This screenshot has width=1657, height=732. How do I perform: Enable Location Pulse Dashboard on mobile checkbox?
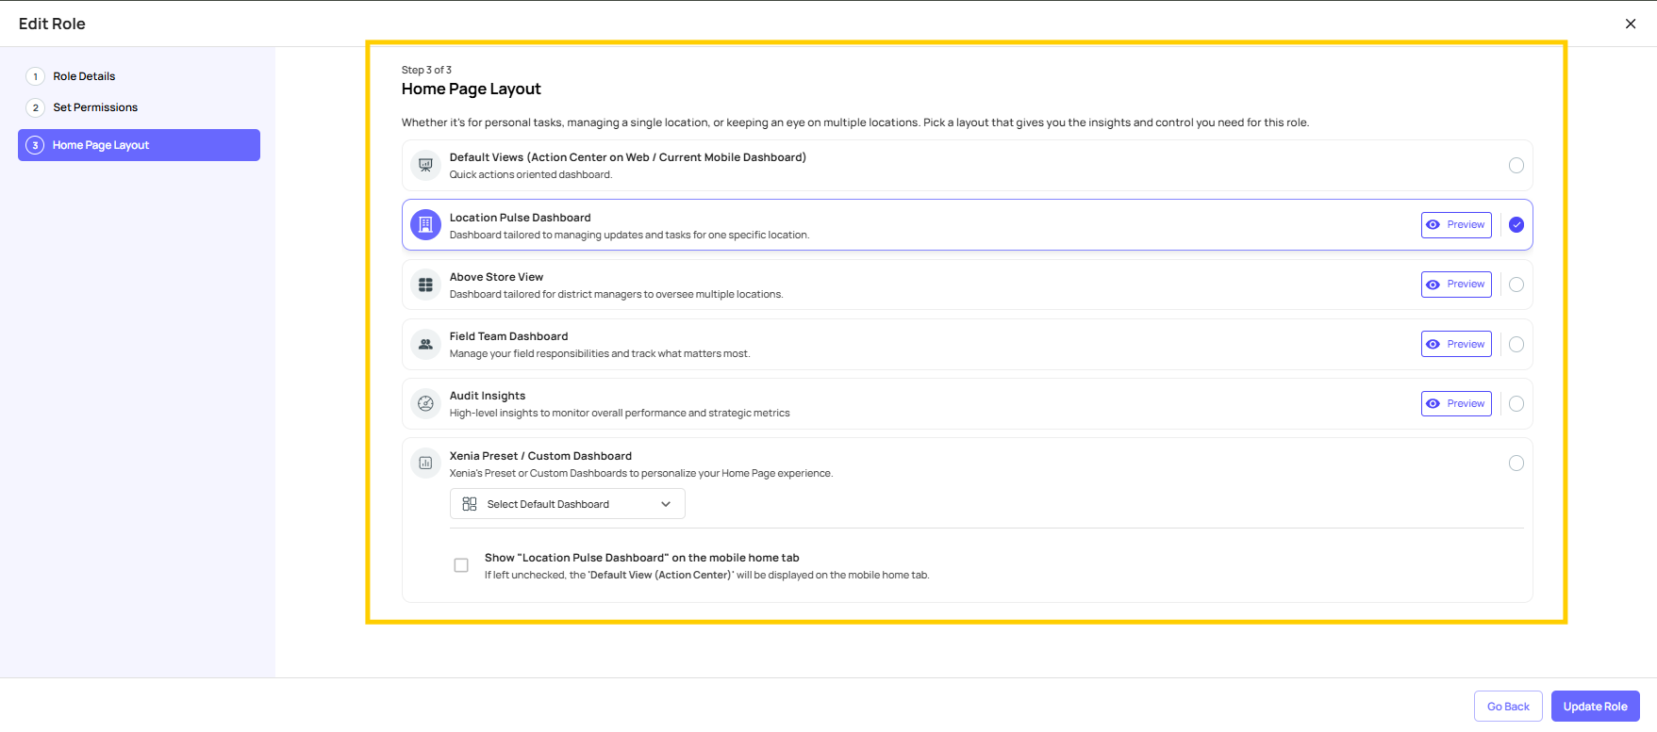tap(461, 565)
